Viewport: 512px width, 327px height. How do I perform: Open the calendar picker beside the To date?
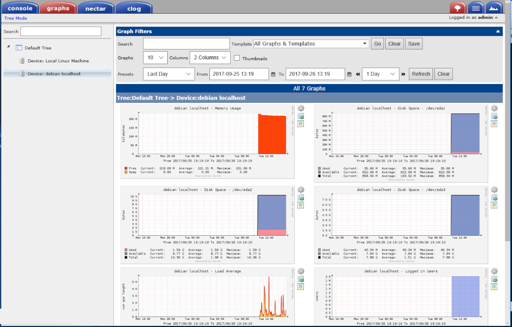[349, 74]
